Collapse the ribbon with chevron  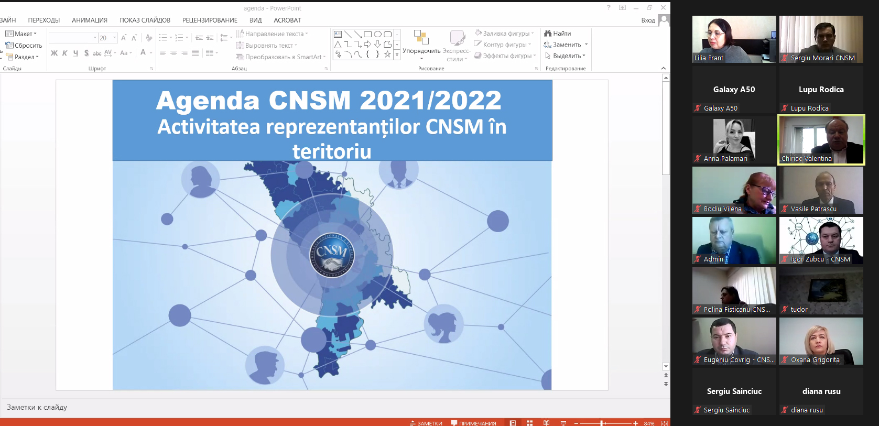point(664,68)
